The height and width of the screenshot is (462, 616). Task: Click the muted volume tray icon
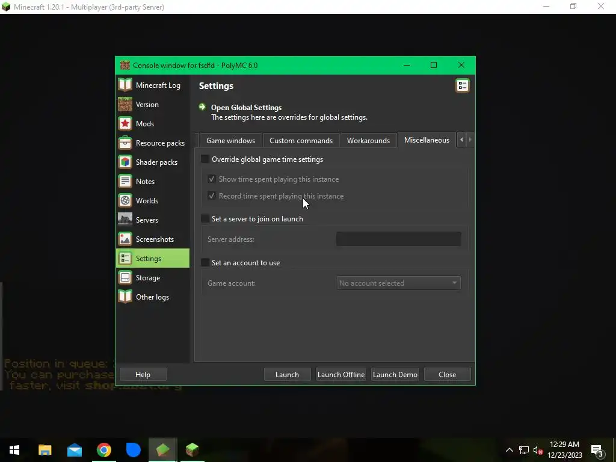click(x=538, y=450)
